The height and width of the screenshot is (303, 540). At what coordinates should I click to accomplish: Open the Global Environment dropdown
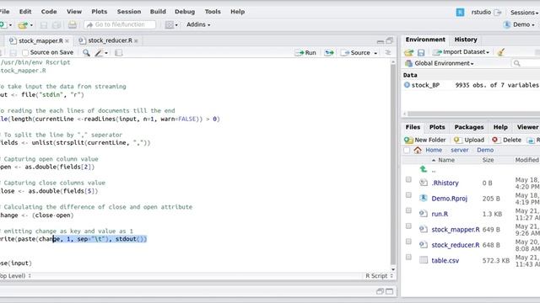point(440,63)
